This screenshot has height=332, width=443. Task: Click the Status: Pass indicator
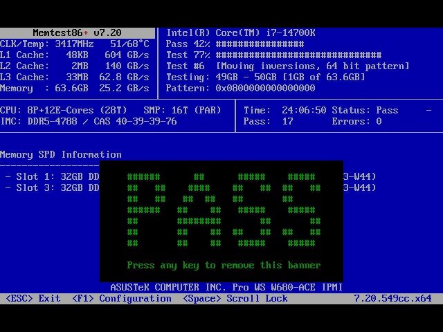pos(365,110)
